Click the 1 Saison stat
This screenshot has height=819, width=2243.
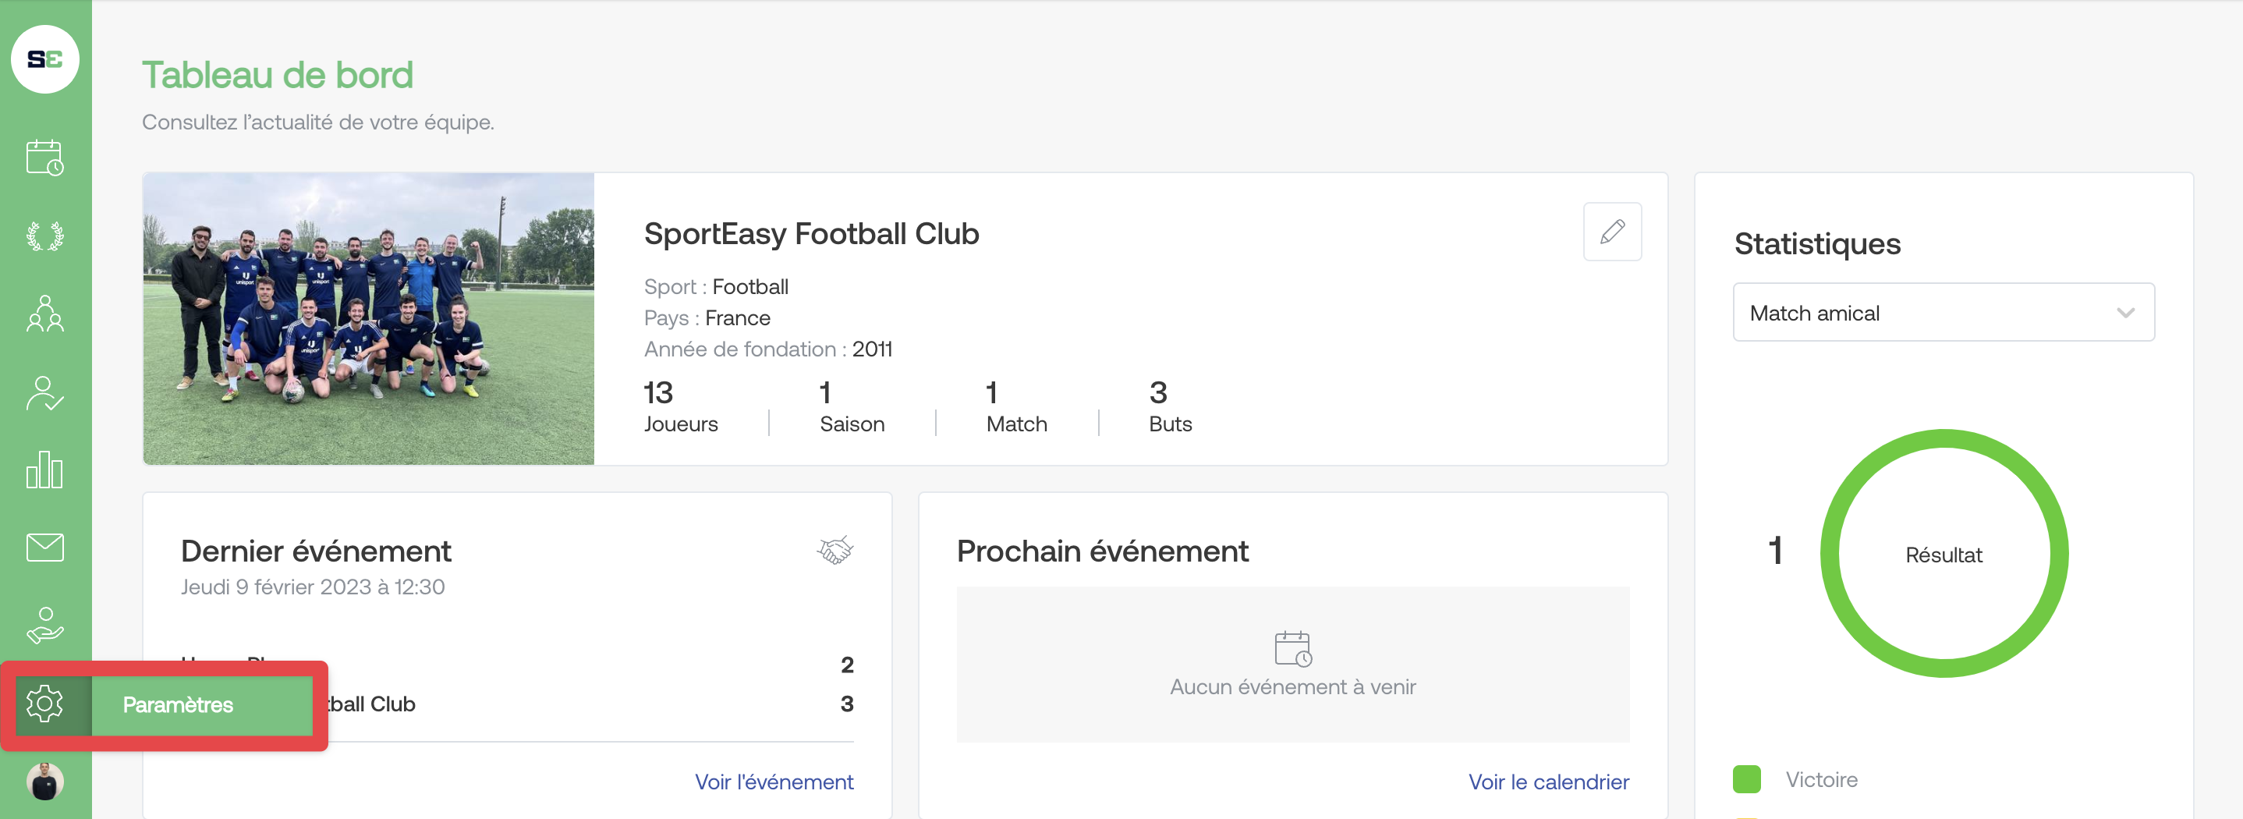click(852, 407)
